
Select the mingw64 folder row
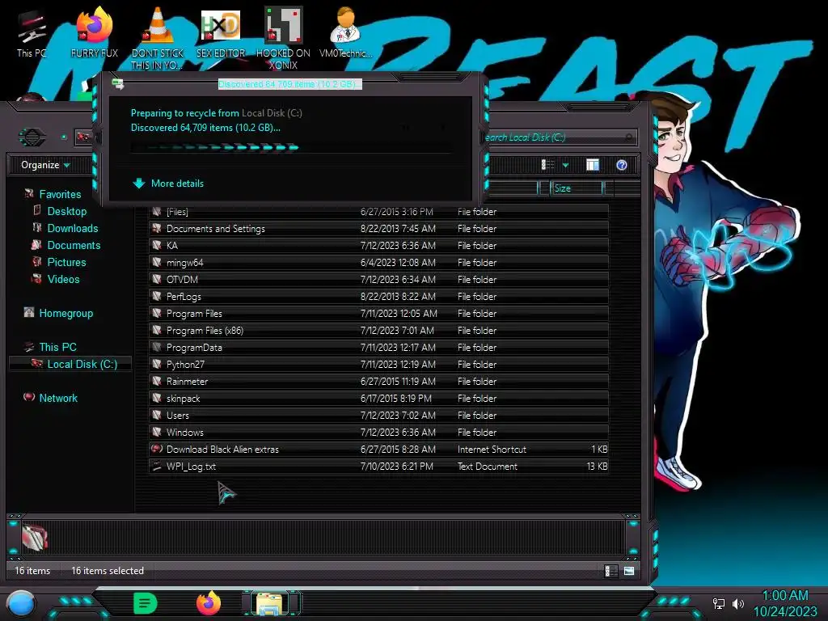pos(378,263)
